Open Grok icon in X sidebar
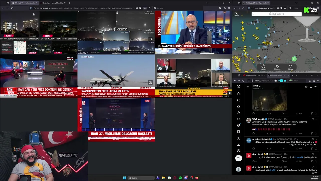This screenshot has height=181, width=321. tap(238, 125)
